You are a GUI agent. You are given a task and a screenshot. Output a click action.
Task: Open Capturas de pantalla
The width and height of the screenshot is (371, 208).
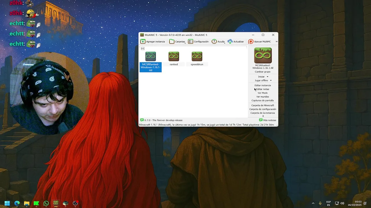point(263,101)
